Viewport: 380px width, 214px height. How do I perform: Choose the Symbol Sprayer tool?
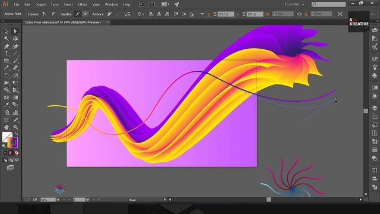tap(7, 112)
